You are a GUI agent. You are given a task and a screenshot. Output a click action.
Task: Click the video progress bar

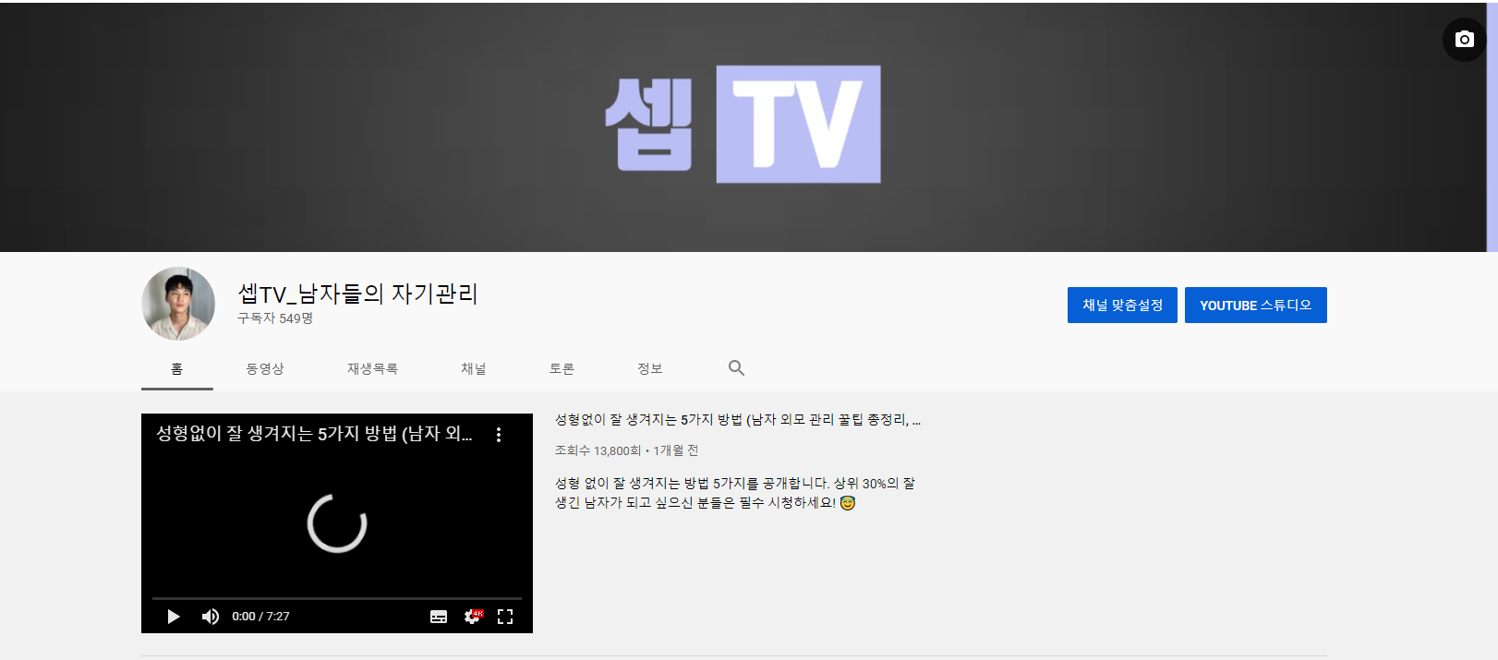click(337, 598)
